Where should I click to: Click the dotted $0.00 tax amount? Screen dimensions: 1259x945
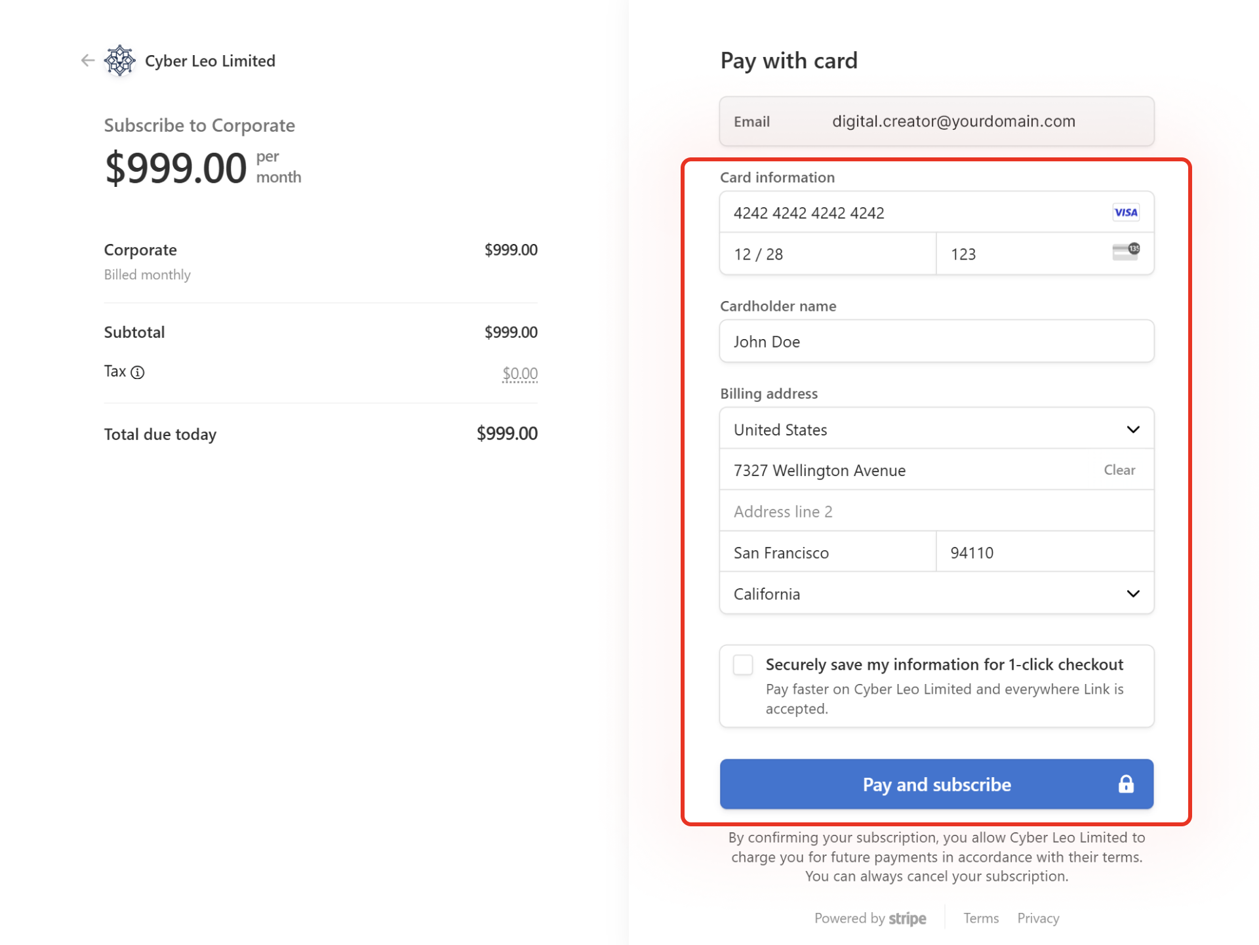tap(519, 373)
